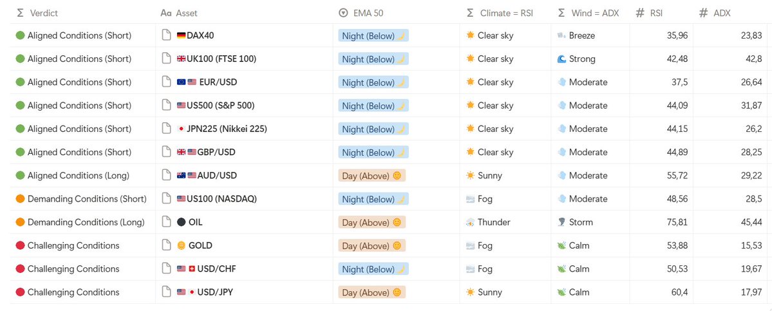Image resolution: width=772 pixels, height=311 pixels.
Task: Open the page icon beside AUD/USD
Action: pyautogui.click(x=167, y=175)
